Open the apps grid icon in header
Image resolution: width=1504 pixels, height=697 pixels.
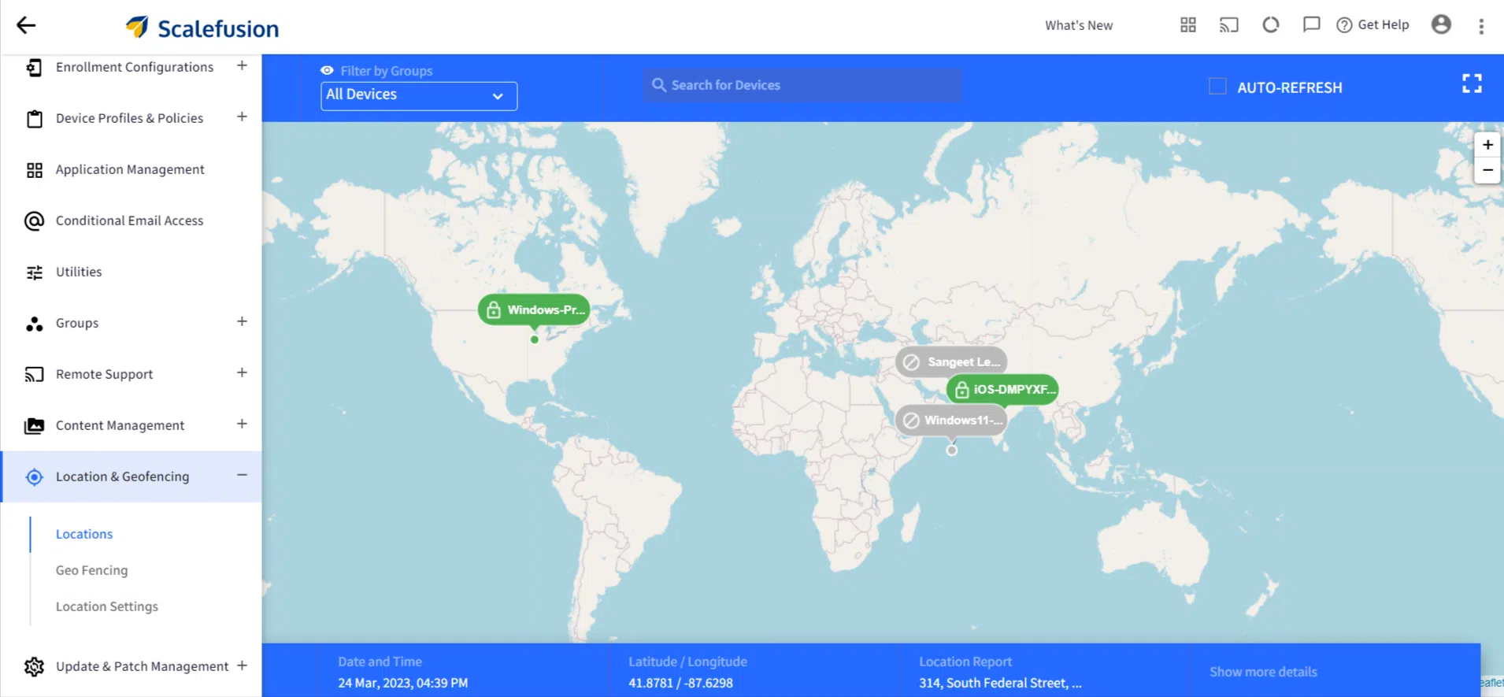1187,25
